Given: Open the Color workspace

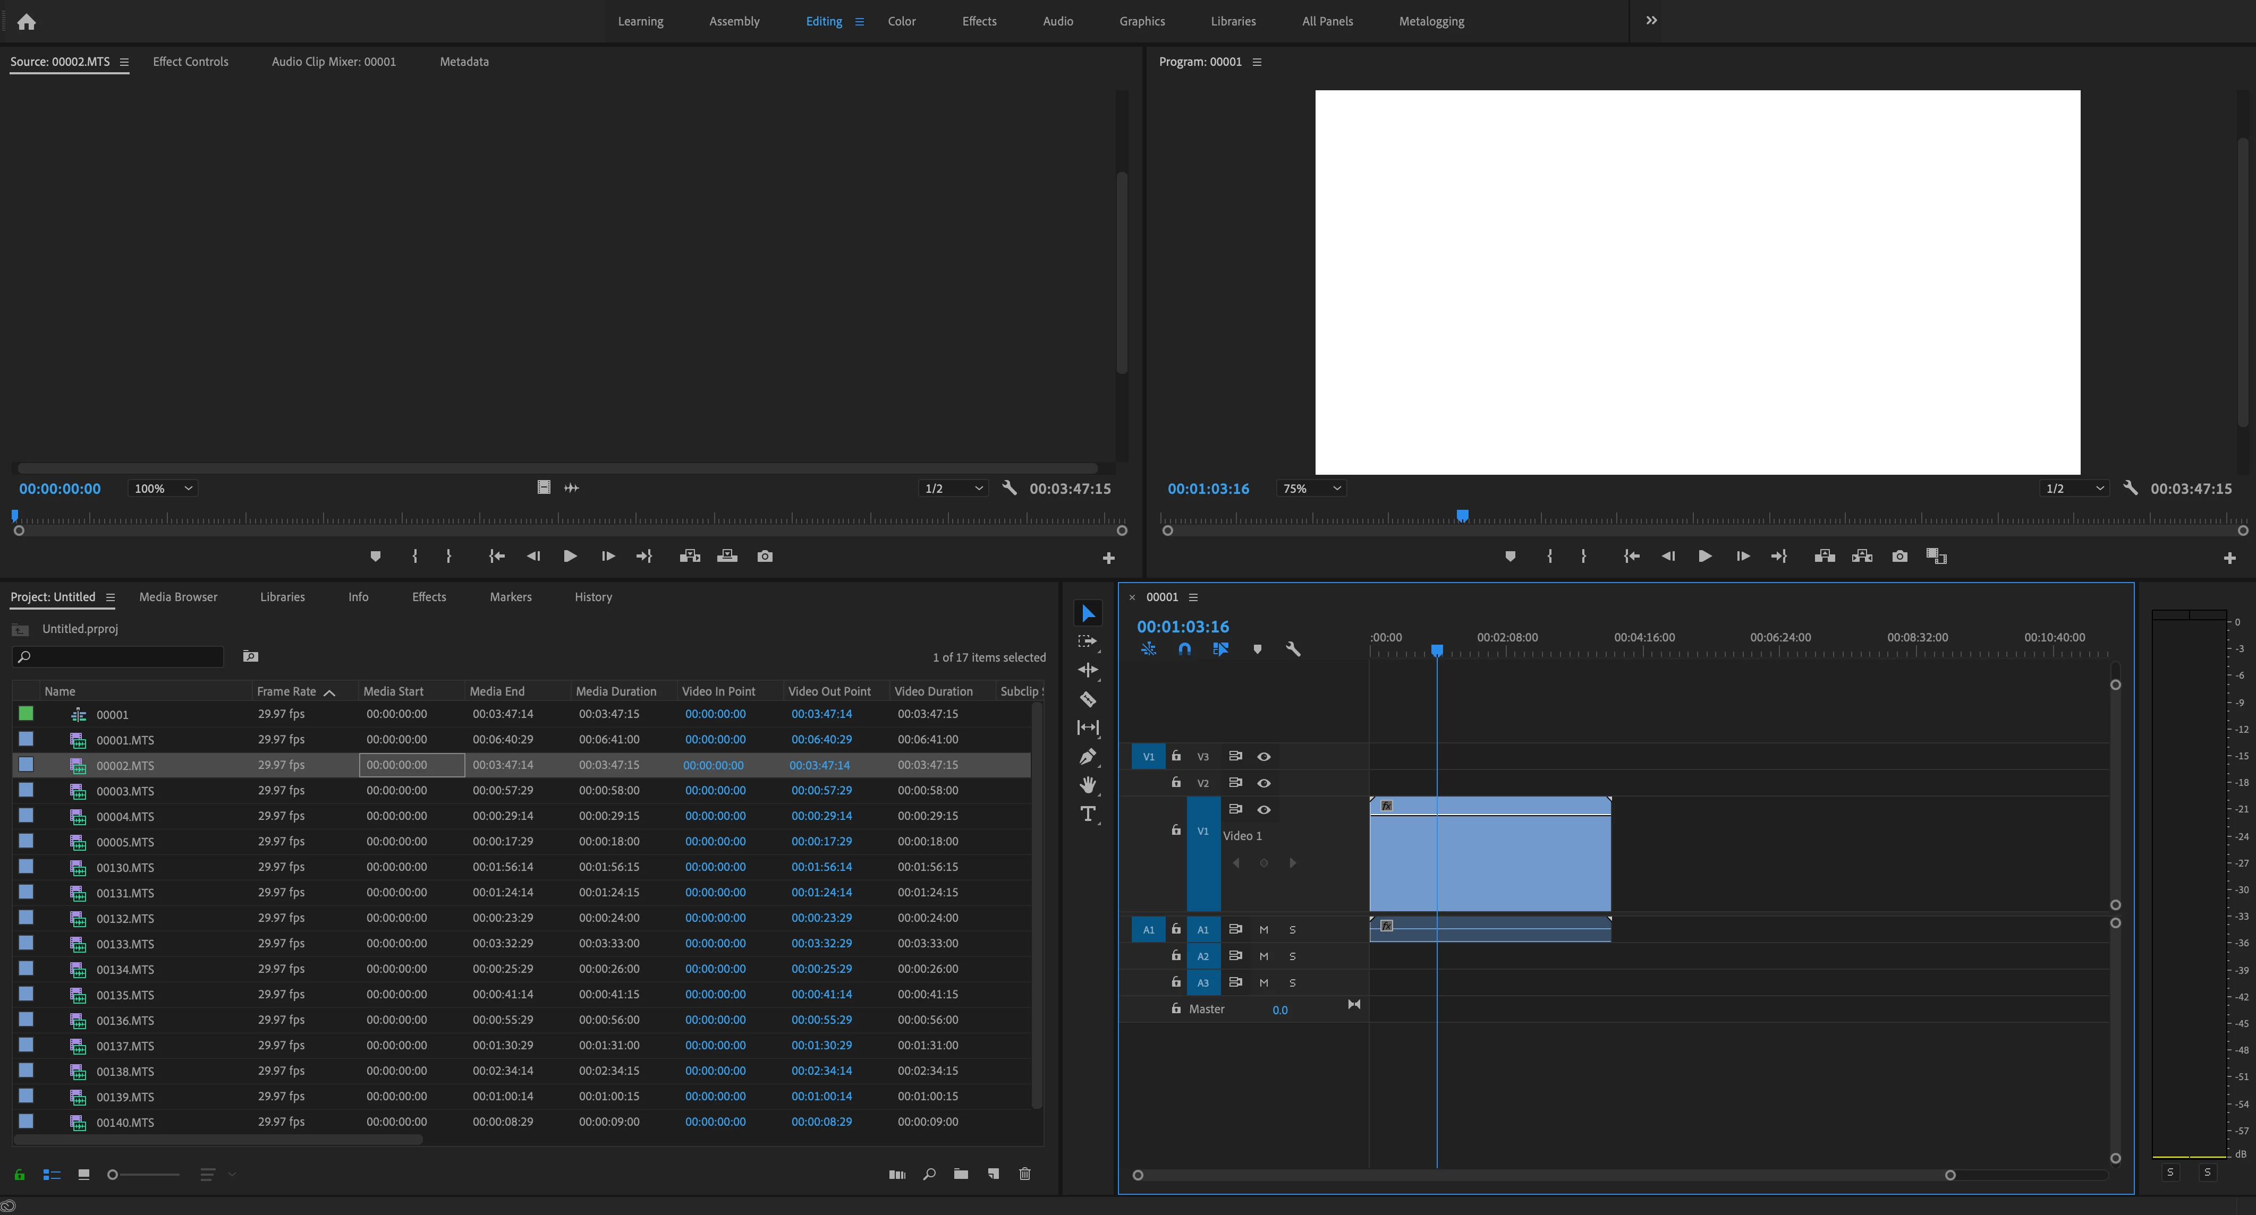Looking at the screenshot, I should 901,21.
